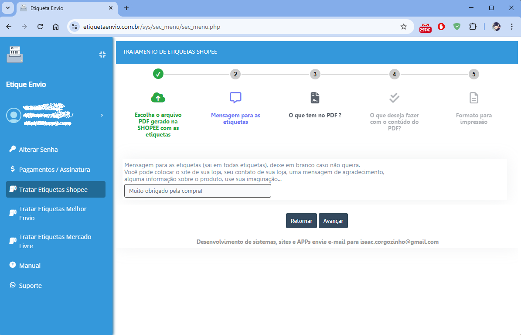The height and width of the screenshot is (335, 521).
Task: Click the speech bubble message step icon
Action: 235,98
